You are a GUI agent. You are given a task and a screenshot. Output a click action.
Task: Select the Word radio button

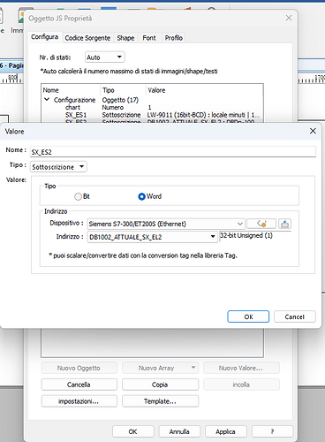coord(141,196)
